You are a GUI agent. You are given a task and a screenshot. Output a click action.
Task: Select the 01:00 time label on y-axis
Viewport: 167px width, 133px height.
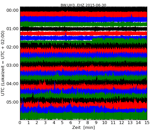pyautogui.click(x=13, y=29)
